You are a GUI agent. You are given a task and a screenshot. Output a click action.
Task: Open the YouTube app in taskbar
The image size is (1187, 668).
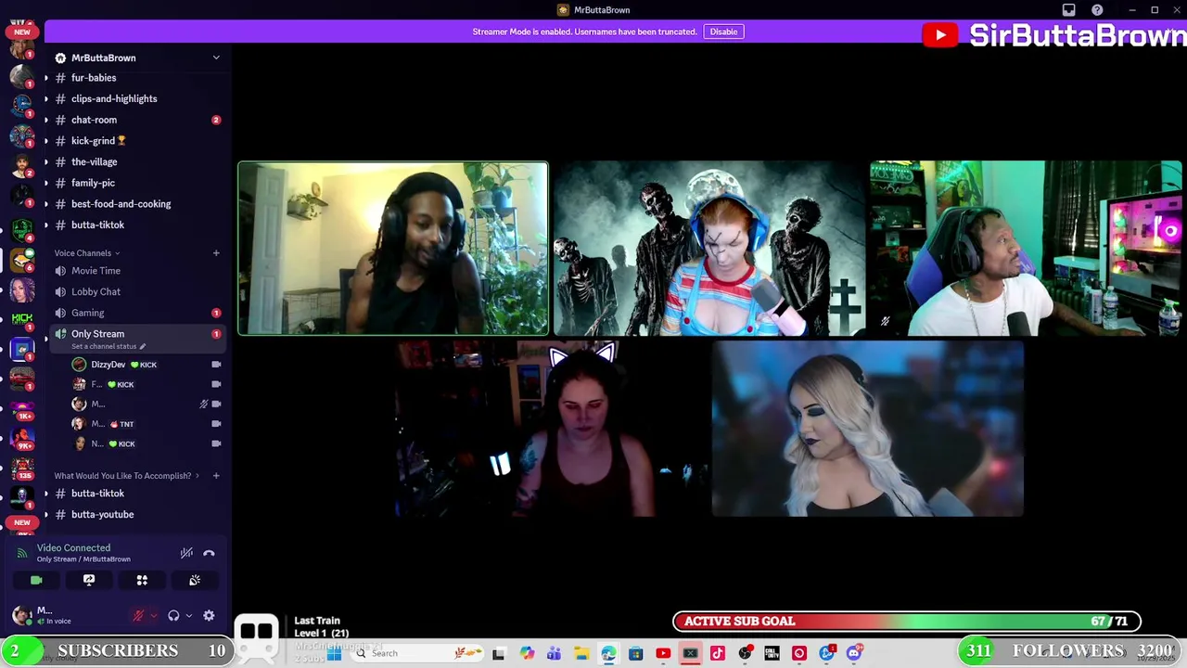click(663, 653)
